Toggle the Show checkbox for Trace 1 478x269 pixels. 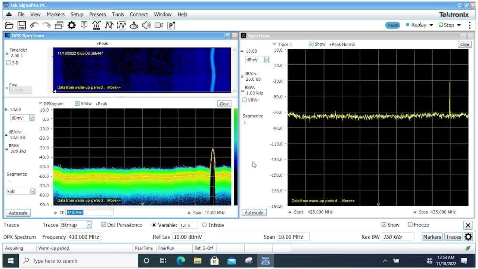pos(311,44)
